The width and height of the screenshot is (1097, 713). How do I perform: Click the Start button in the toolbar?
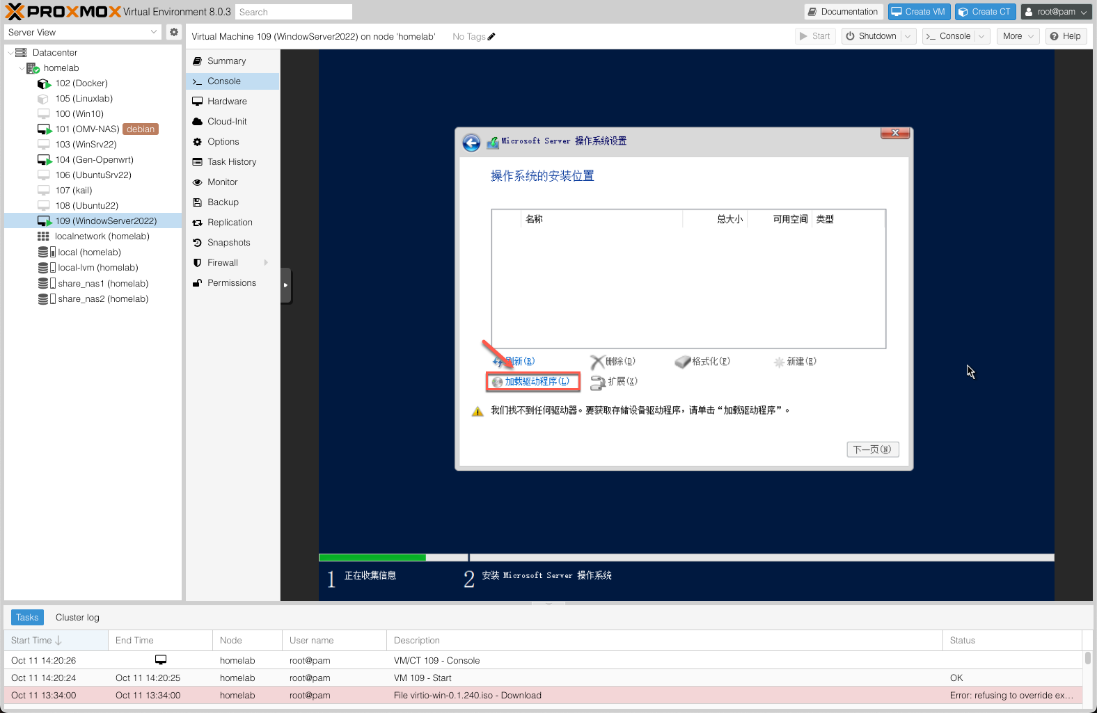point(815,36)
